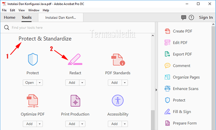The height and width of the screenshot is (130, 216).
Task: Click the search magnifier icon
Action: pos(6,28)
